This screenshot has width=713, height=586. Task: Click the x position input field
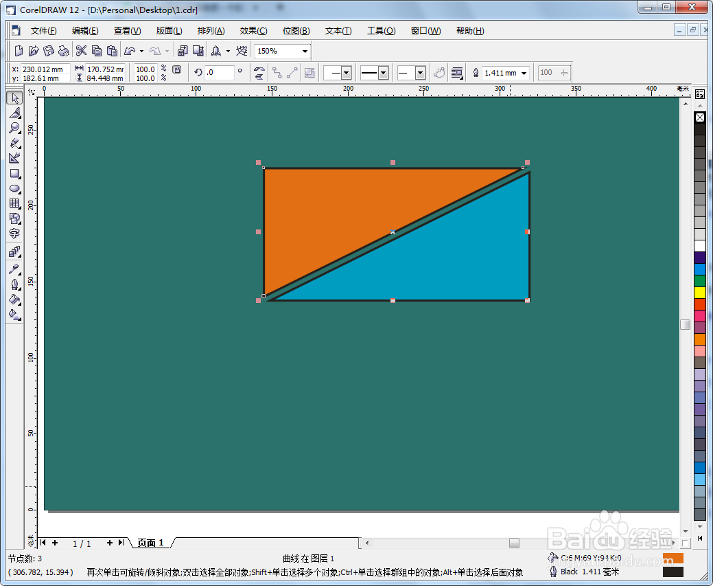[x=45, y=69]
